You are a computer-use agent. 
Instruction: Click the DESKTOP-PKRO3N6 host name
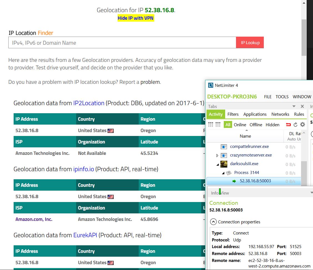click(x=232, y=97)
